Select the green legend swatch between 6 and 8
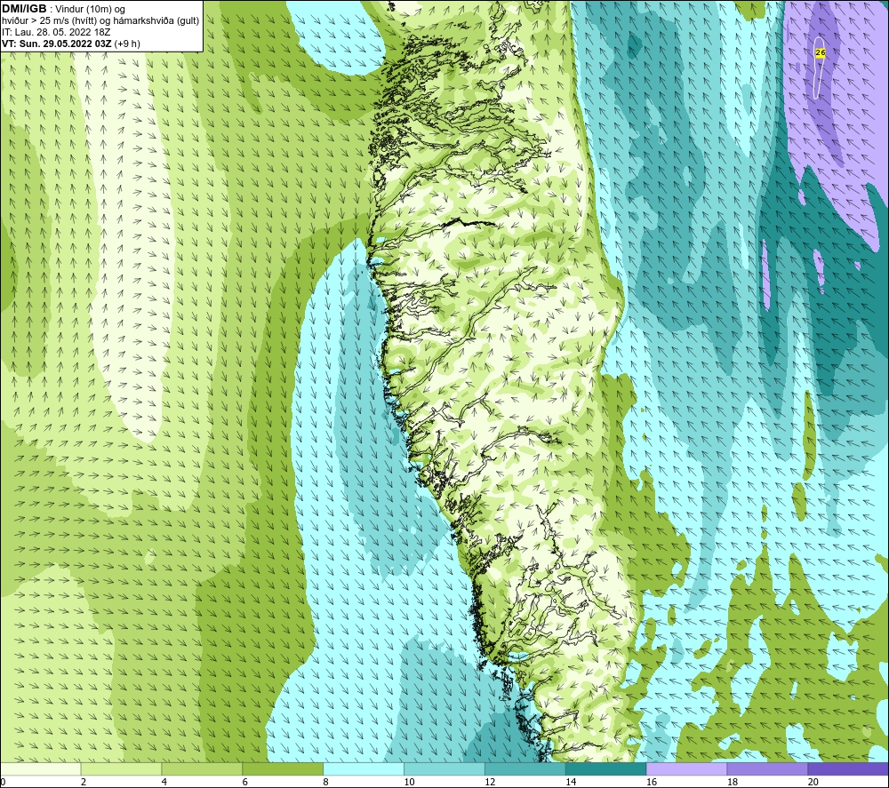The width and height of the screenshot is (889, 788). pos(283,768)
